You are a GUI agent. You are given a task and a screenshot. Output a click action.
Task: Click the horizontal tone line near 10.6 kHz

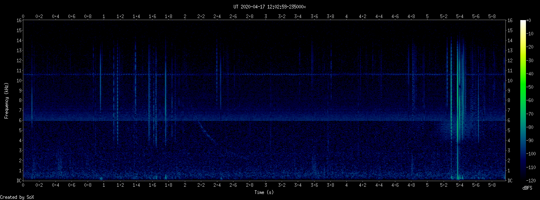click(x=264, y=74)
